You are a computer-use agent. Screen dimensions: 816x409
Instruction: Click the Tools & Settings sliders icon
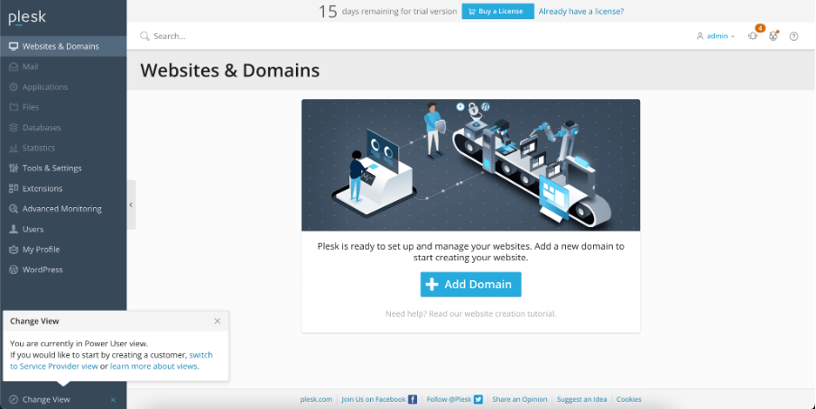[x=14, y=168]
